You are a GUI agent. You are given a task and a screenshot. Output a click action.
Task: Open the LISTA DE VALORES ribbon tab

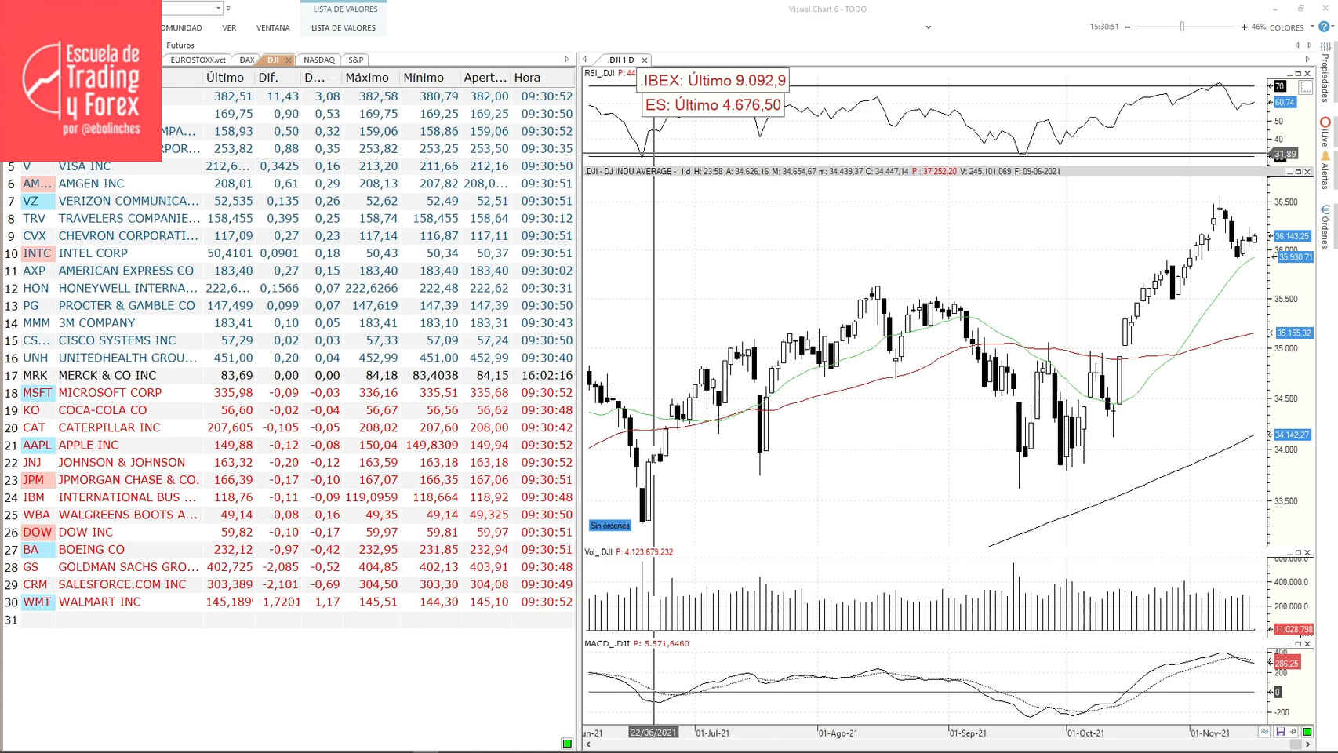tap(344, 28)
